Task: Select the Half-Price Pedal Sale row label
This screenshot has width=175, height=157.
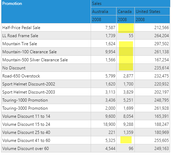Action: click(21, 28)
